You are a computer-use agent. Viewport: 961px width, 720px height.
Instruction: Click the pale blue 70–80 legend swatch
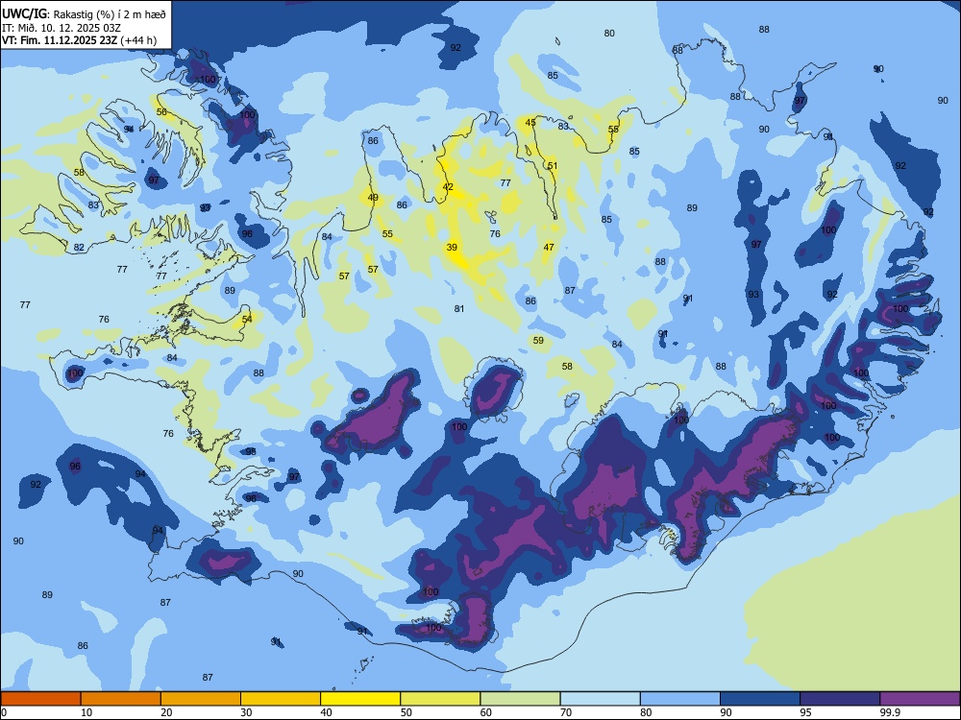tap(600, 699)
